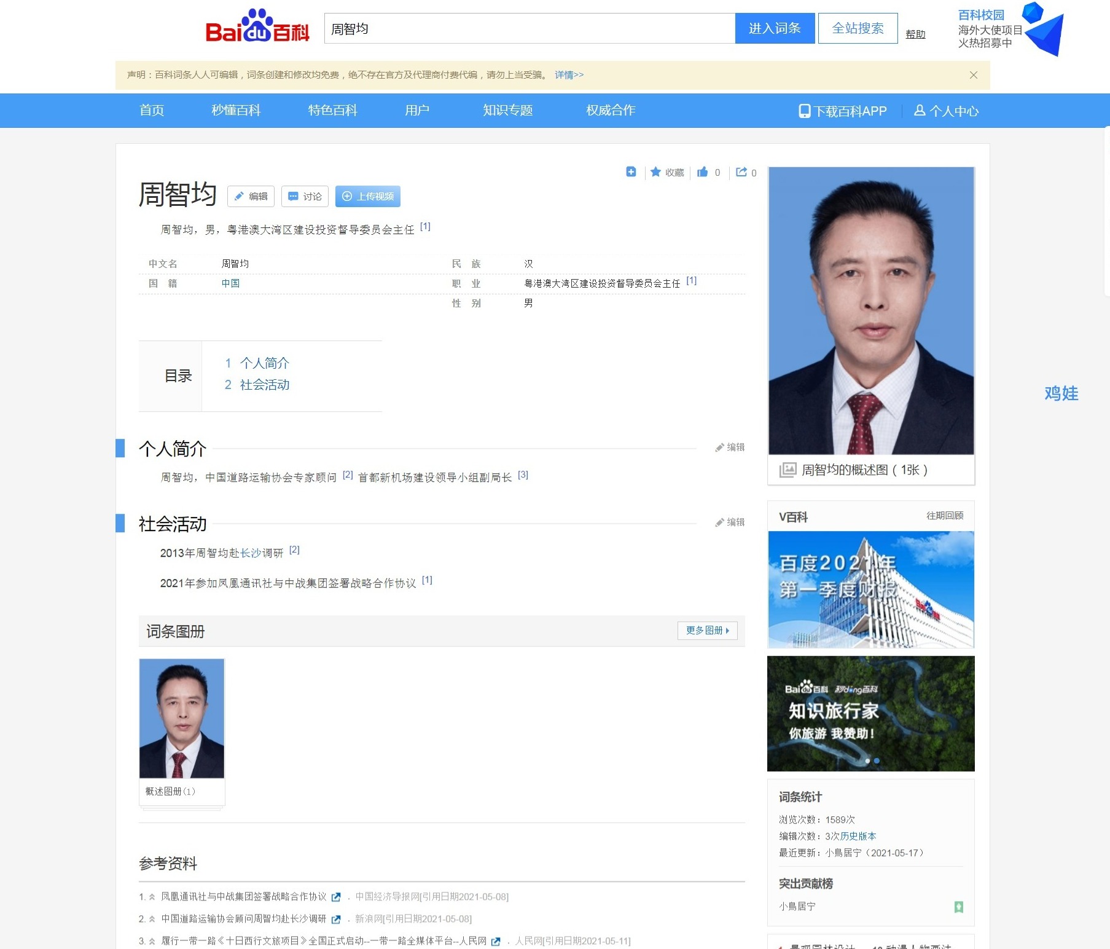This screenshot has width=1110, height=949.
Task: Open external link icon of first reference
Action: tap(336, 897)
